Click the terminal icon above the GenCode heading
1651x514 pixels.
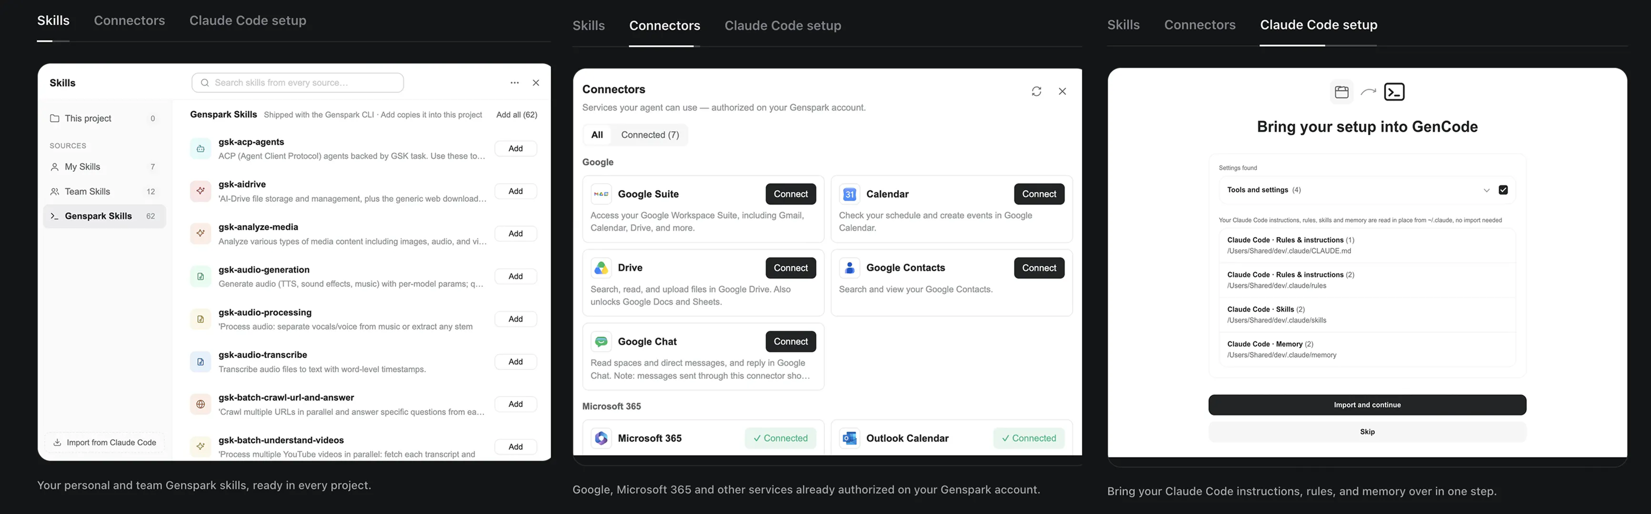(1394, 92)
